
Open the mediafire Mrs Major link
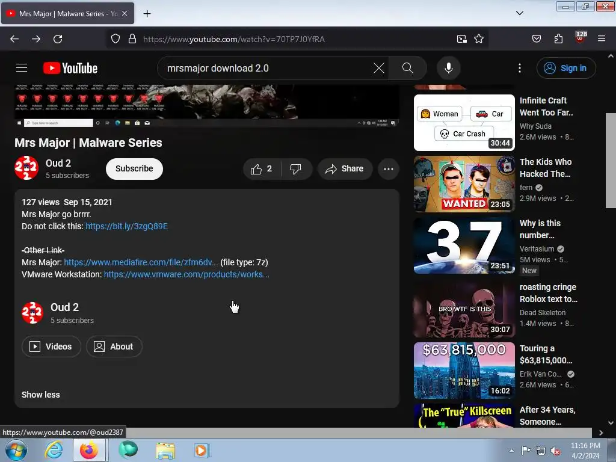(x=141, y=262)
